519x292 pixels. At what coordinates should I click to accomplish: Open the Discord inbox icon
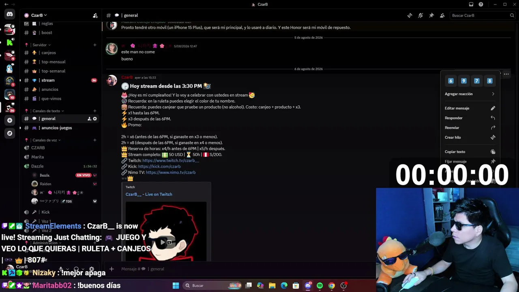point(471,4)
